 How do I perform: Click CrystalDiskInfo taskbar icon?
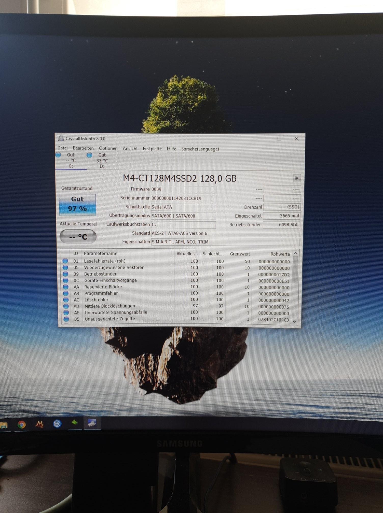(x=92, y=423)
